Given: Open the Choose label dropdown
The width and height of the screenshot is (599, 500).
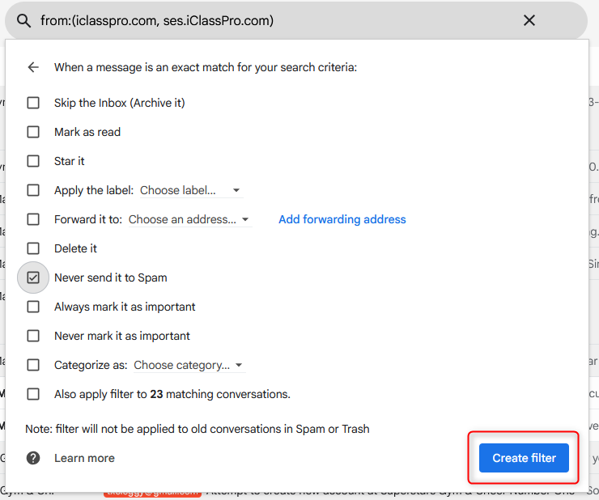Looking at the screenshot, I should [x=191, y=190].
